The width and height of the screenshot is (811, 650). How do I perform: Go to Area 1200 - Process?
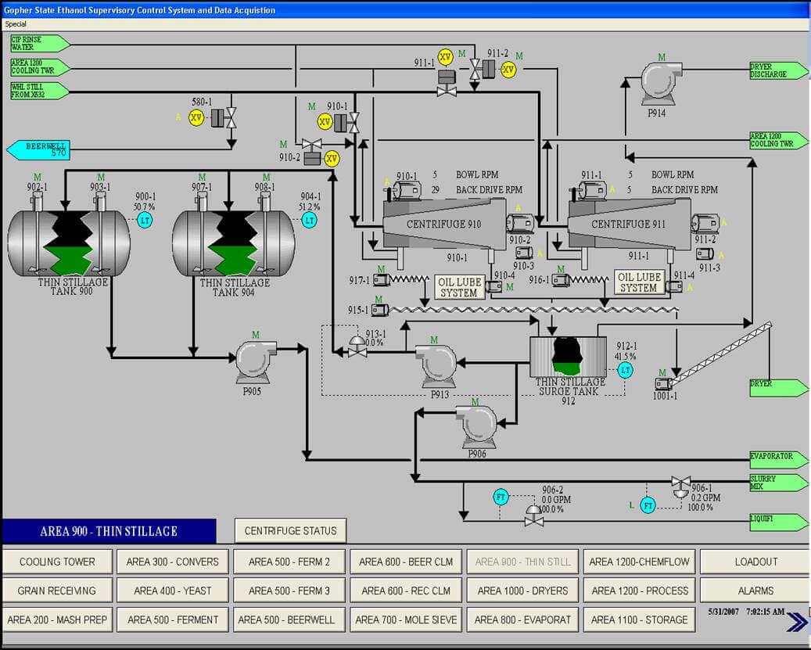click(x=639, y=591)
